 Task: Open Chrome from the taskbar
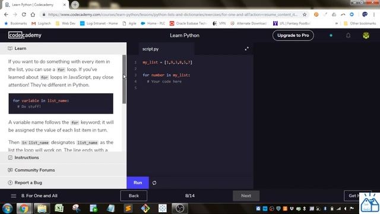tap(24, 209)
